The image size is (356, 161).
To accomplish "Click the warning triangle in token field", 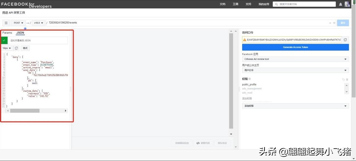I will pyautogui.click(x=245, y=40).
